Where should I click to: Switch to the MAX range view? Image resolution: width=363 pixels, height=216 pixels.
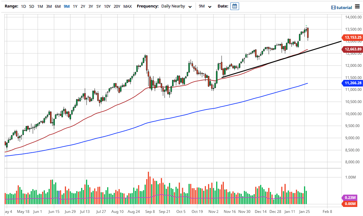coord(127,6)
